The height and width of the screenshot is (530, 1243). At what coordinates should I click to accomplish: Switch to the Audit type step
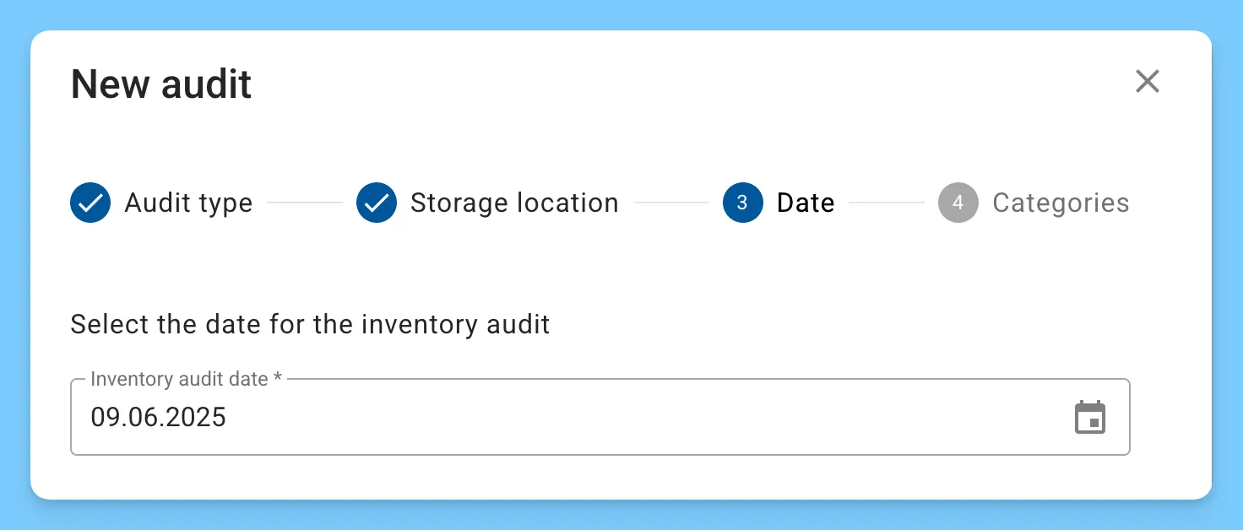tap(188, 203)
